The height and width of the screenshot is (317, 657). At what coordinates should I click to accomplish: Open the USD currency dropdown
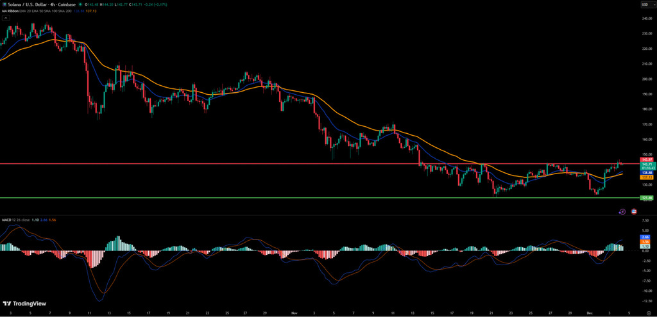[644, 4]
